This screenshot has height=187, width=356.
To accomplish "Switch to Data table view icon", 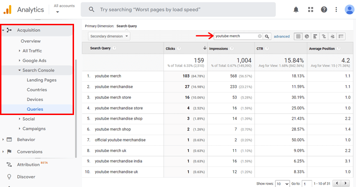I will (x=298, y=36).
